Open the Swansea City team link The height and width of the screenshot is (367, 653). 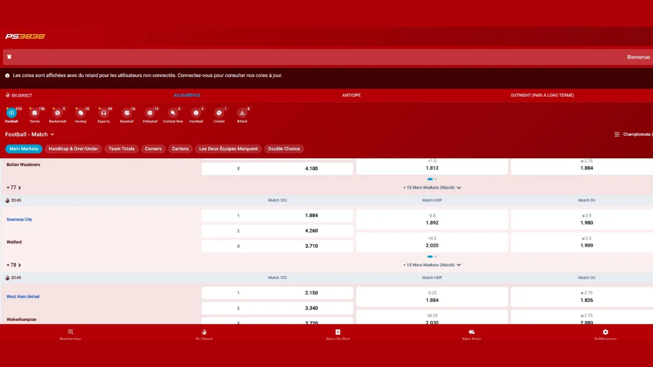(19, 220)
